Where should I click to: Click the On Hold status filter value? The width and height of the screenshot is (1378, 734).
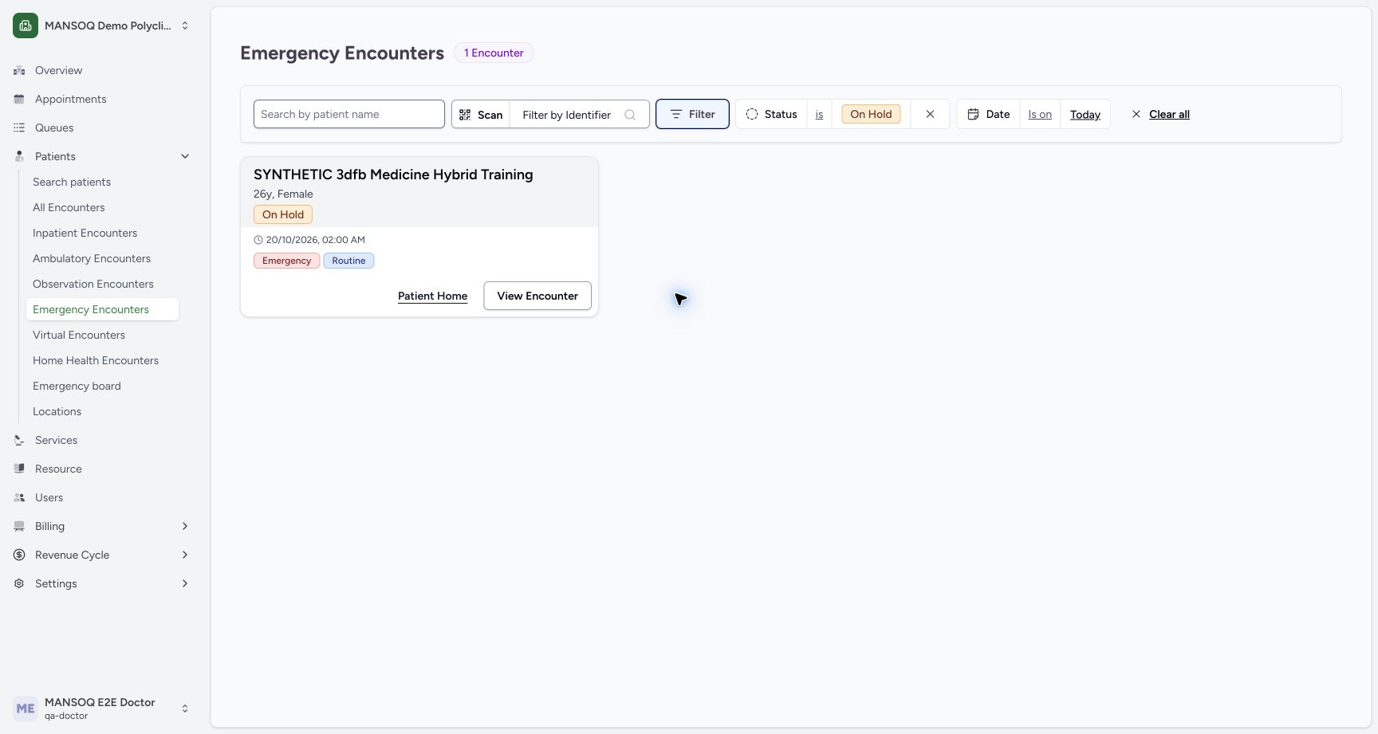tap(871, 114)
